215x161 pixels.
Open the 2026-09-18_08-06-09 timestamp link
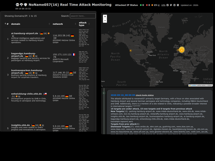pos(123,95)
